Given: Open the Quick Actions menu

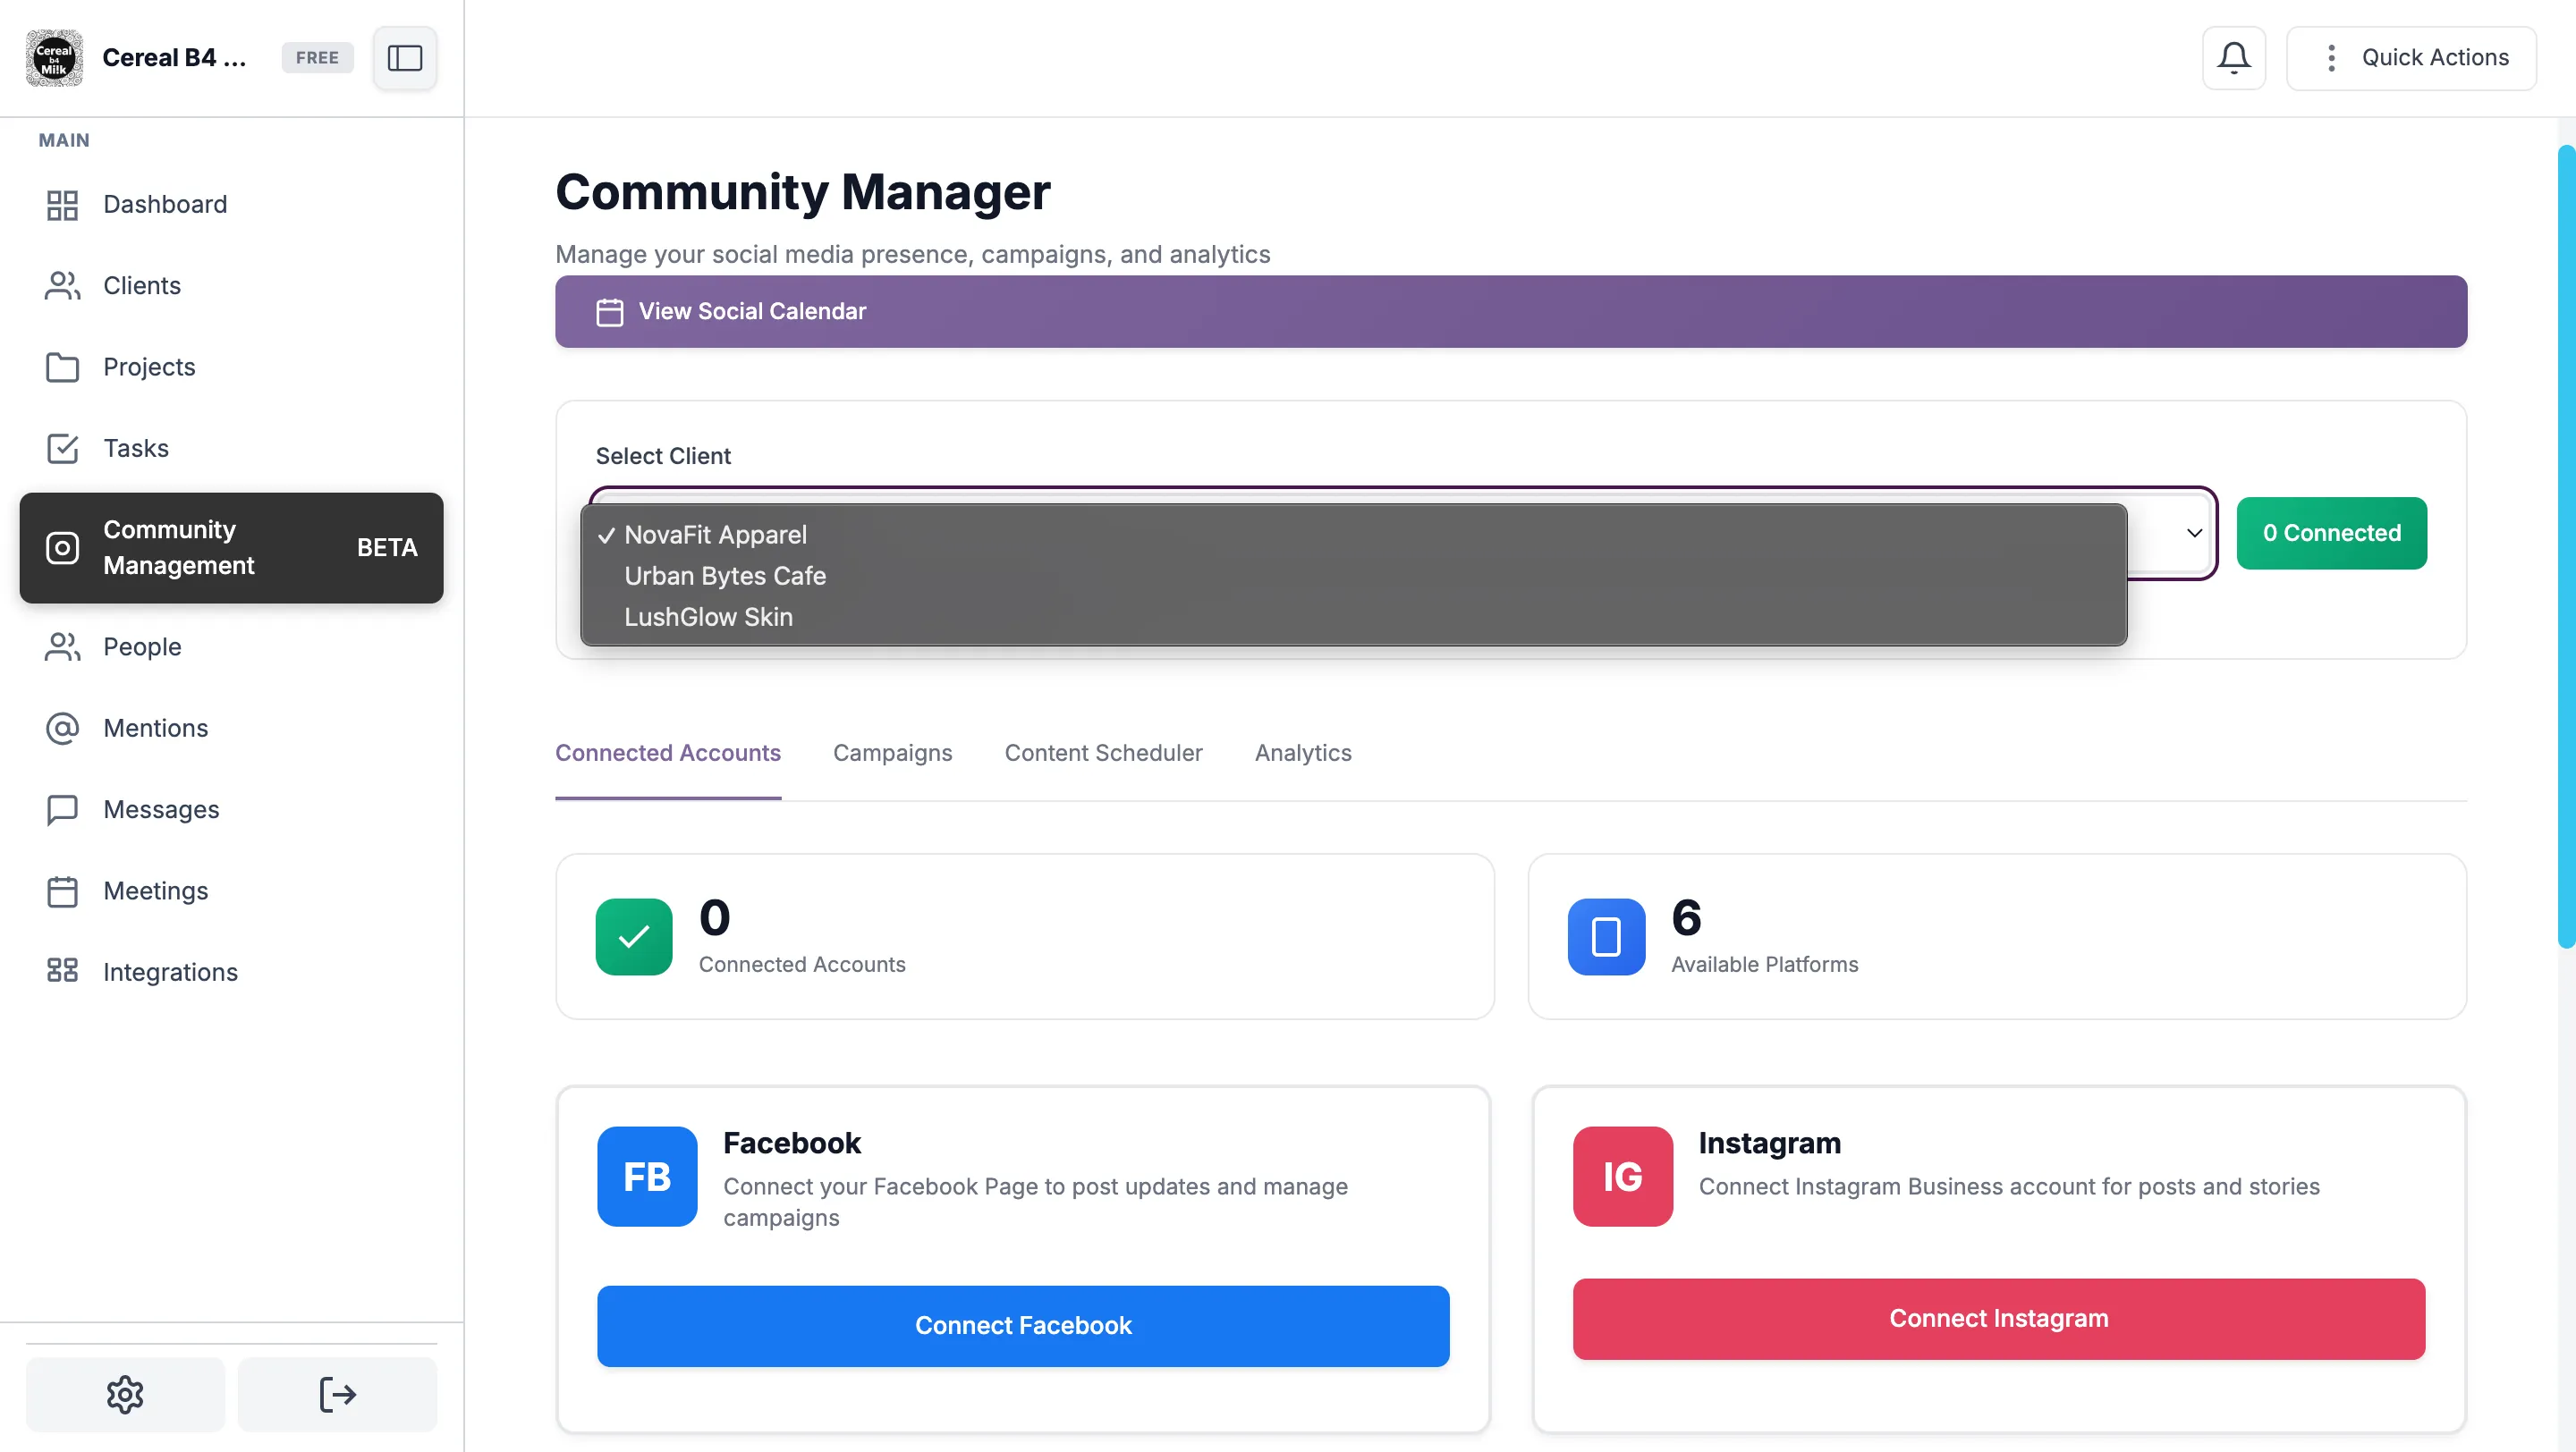Looking at the screenshot, I should click(2411, 58).
